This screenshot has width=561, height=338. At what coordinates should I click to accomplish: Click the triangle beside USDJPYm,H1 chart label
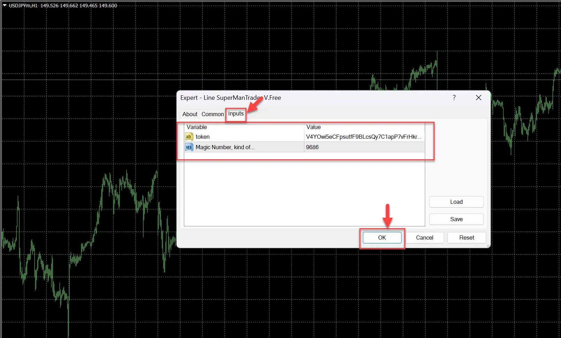coord(5,6)
